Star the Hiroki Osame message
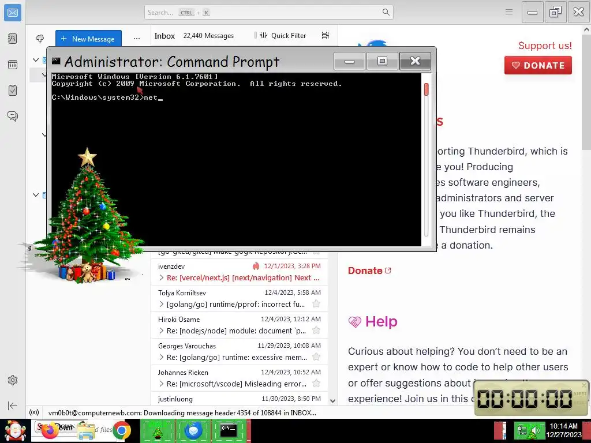Screen dimensions: 591x443 pos(316,331)
